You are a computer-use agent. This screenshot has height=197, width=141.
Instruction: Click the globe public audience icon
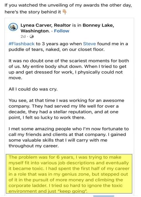click(32, 36)
